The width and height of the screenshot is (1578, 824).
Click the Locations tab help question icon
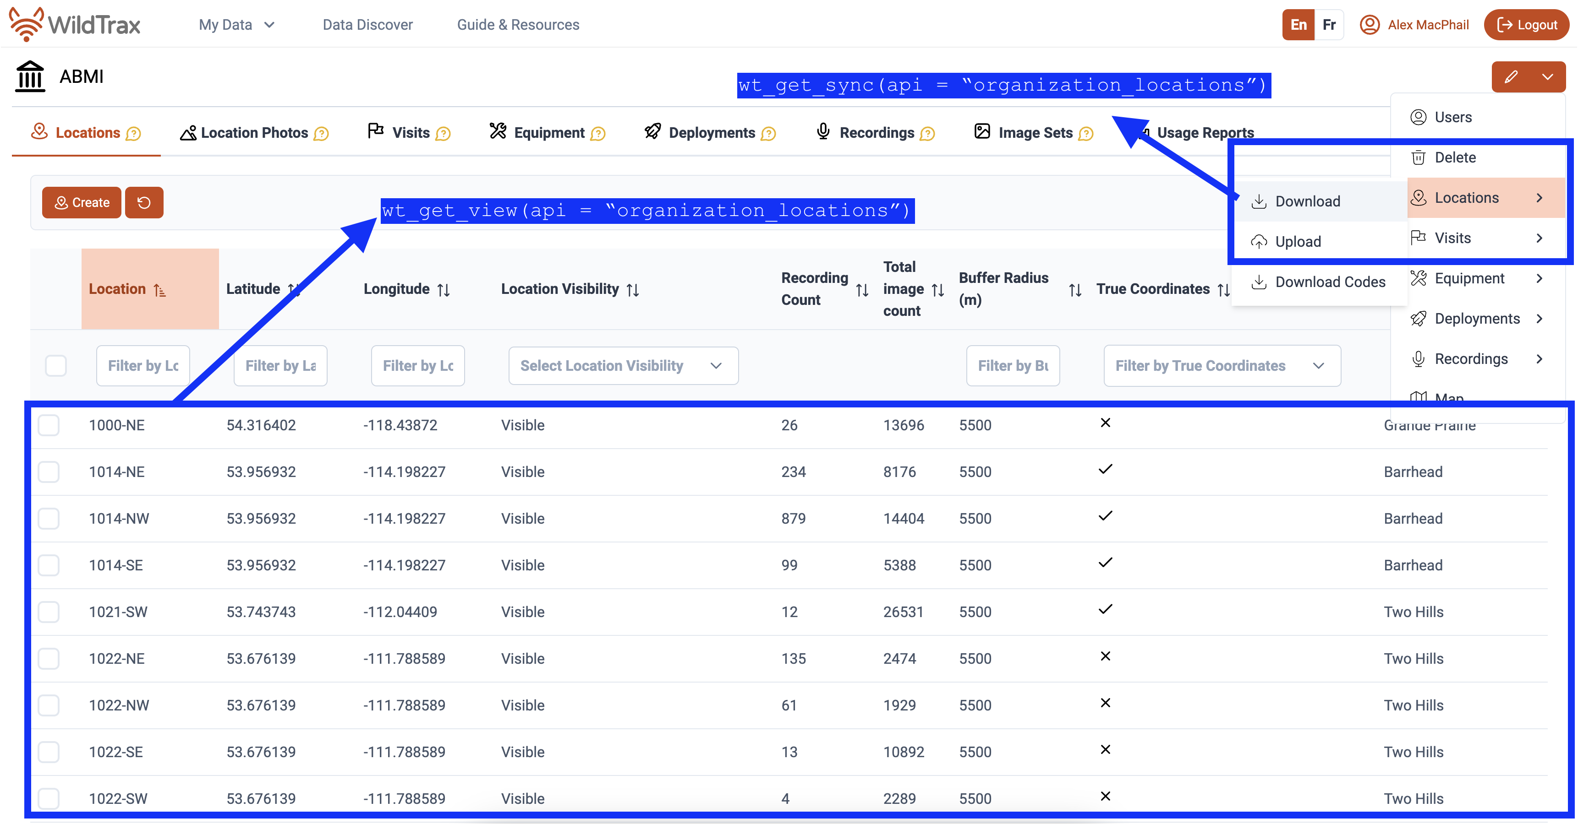click(133, 134)
